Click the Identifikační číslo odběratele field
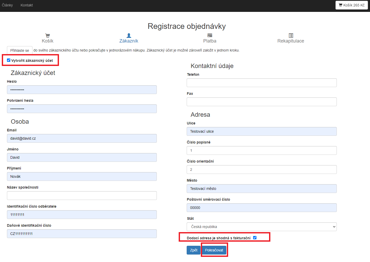This screenshot has width=370, height=262. 82,215
